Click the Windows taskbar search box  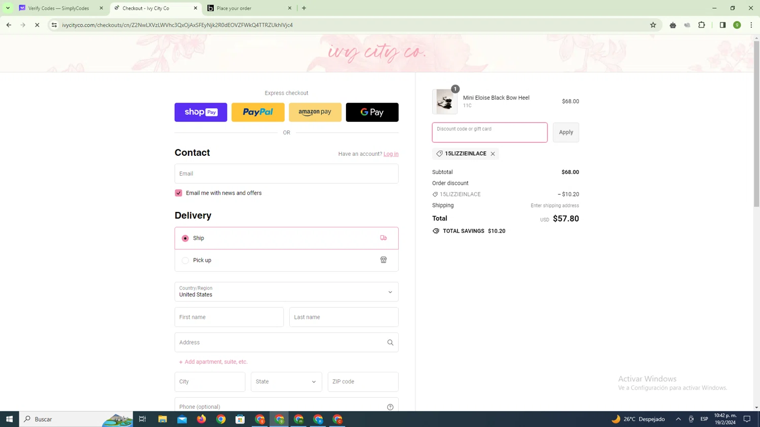(76, 419)
